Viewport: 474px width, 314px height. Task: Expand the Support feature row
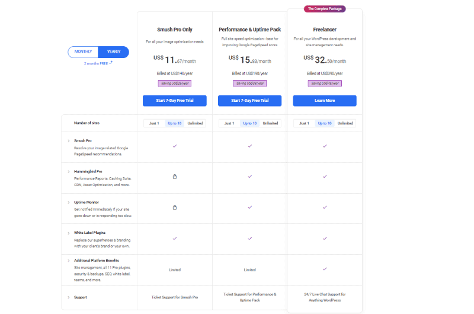tap(69, 297)
